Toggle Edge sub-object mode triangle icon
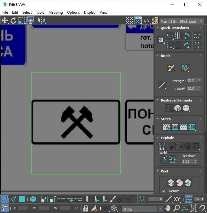The width and height of the screenshot is (207, 213). pyautogui.click(x=13, y=199)
